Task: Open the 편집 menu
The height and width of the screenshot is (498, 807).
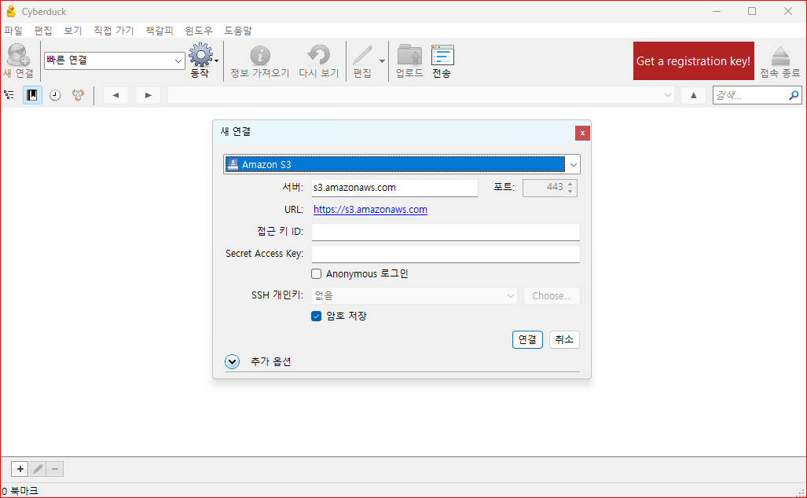Action: click(43, 31)
